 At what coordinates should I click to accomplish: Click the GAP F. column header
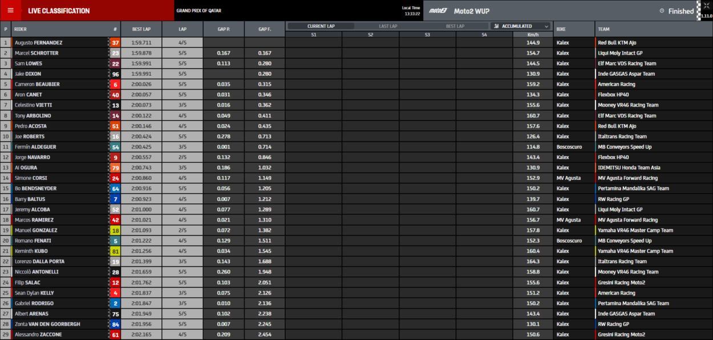[x=265, y=29]
